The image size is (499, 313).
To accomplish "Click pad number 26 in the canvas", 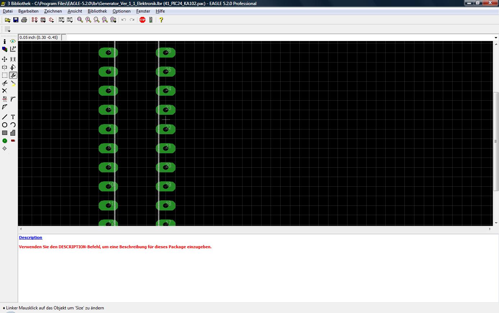I will pyautogui.click(x=165, y=53).
